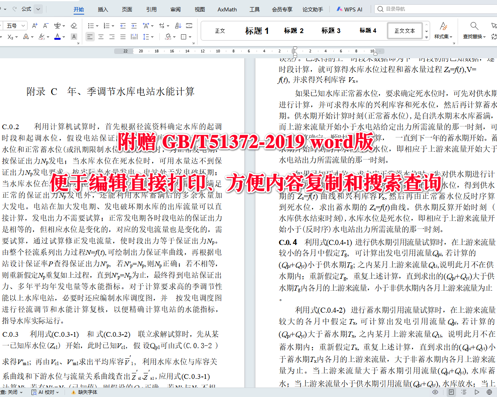Sort text with the A-Z sort icon
This screenshot has width=497, height=397.
(178, 26)
